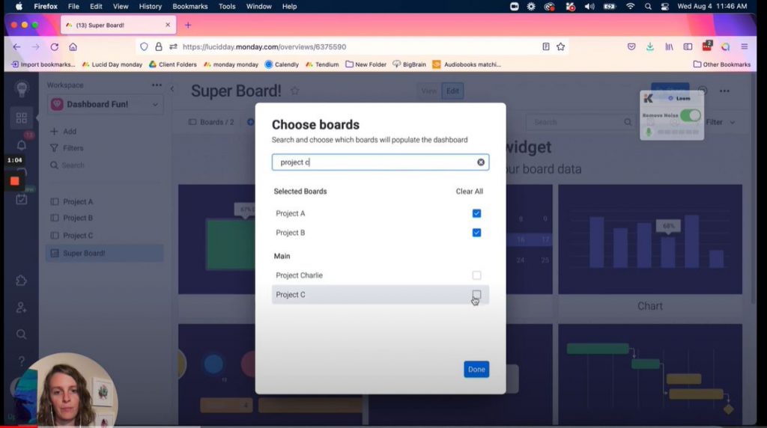Favorite Super Board! with the star
The height and width of the screenshot is (428, 767).
294,91
